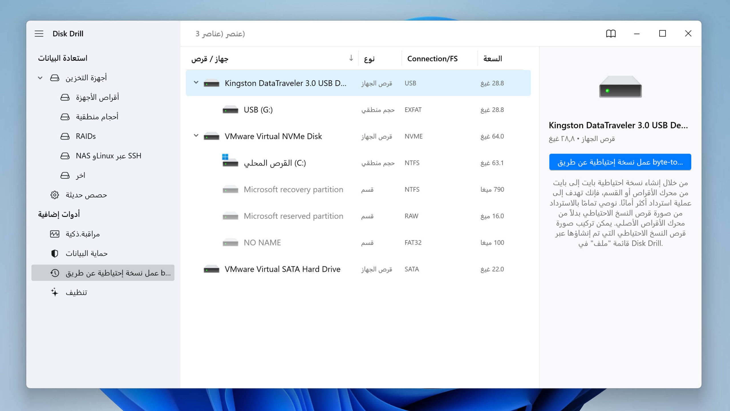Select حماية البيانات sidebar icon
The width and height of the screenshot is (730, 411).
54,253
